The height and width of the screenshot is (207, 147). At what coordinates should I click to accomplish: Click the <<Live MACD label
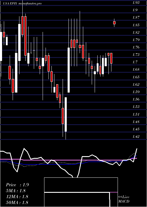124,199
